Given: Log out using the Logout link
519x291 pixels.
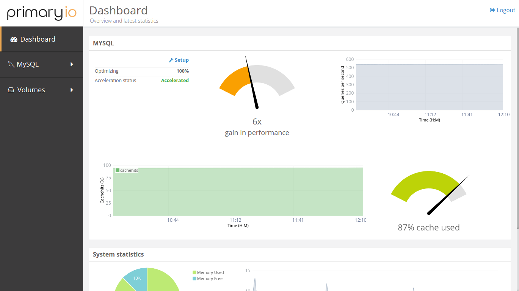Looking at the screenshot, I should point(503,10).
